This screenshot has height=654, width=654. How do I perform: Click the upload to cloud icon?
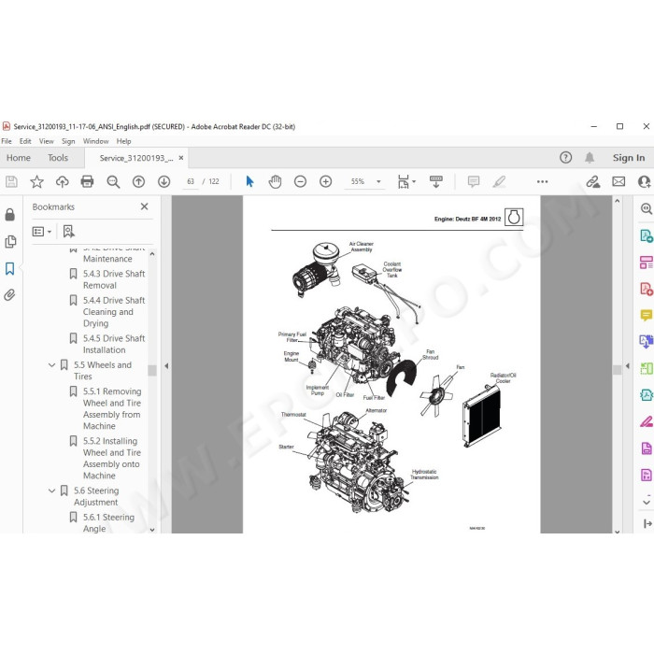pyautogui.click(x=63, y=181)
